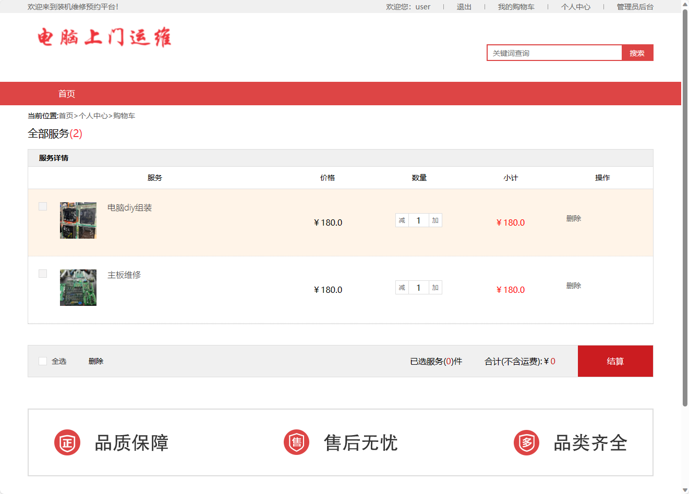Open 我的购物车 in top menu
Viewport: 689px width, 494px height.
(516, 7)
